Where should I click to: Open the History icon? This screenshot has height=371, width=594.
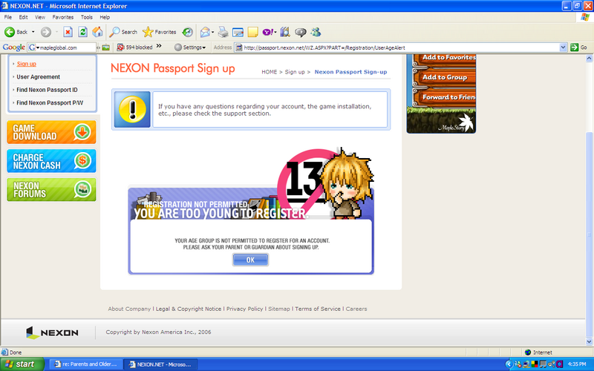pos(188,32)
